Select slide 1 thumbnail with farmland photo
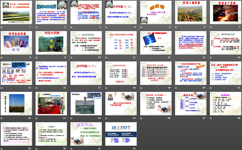This screenshot has height=150, width=242. tap(16, 12)
